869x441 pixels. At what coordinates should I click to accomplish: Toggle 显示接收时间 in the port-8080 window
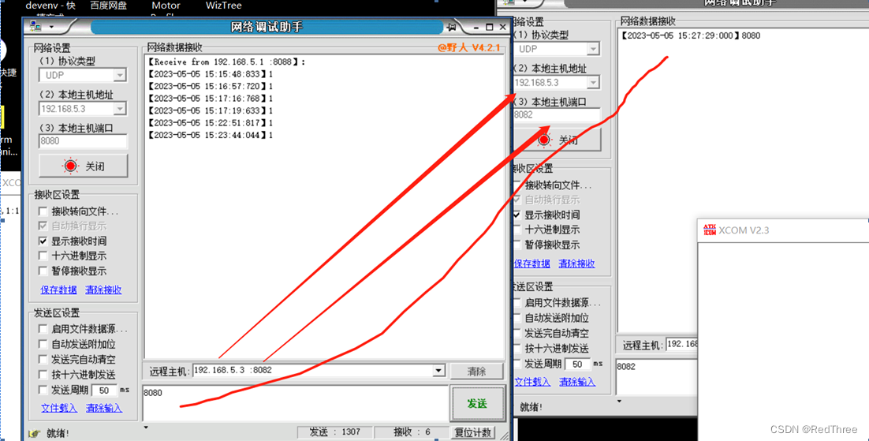click(x=43, y=241)
